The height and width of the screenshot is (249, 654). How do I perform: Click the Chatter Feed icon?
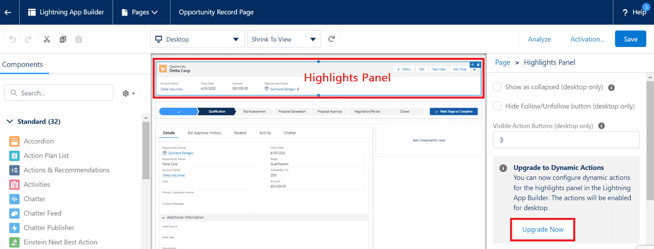[x=14, y=213]
